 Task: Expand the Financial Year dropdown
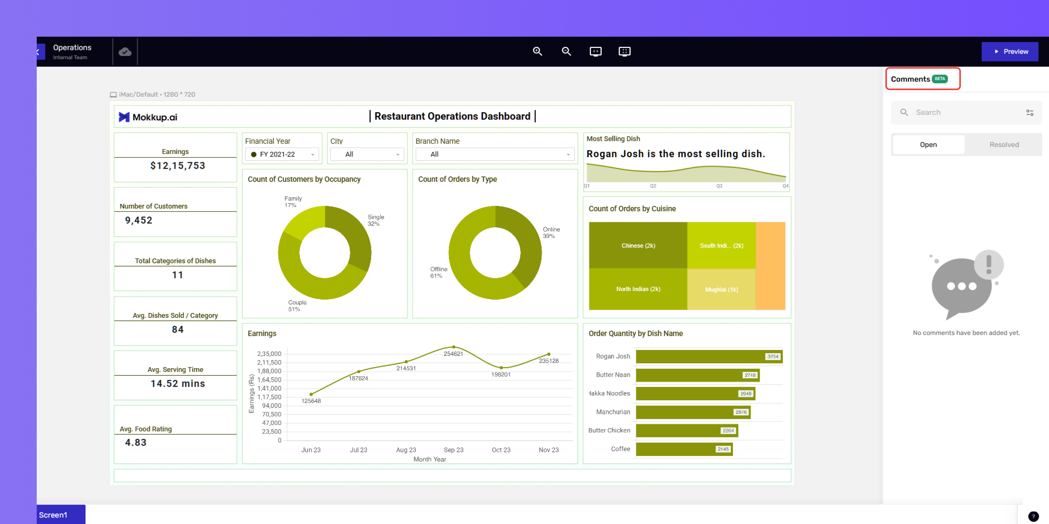pos(282,154)
